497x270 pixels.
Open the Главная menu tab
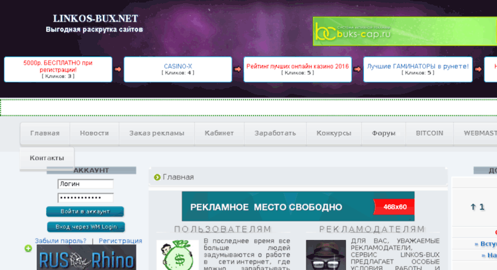[x=45, y=133]
